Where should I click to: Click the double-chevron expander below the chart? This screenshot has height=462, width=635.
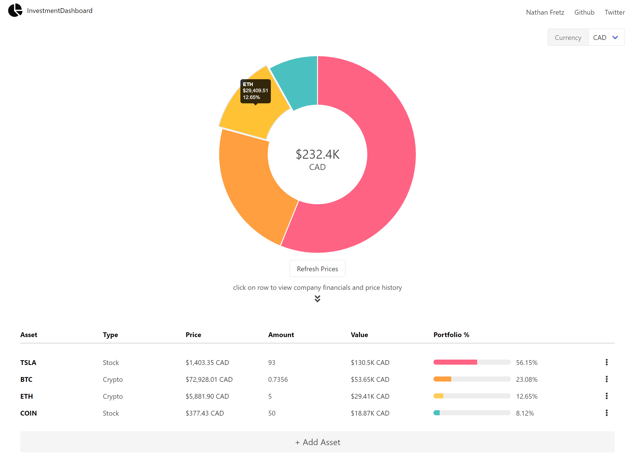317,299
